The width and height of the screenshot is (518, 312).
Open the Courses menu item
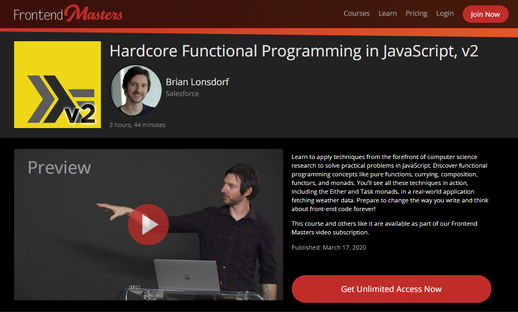[x=356, y=14]
